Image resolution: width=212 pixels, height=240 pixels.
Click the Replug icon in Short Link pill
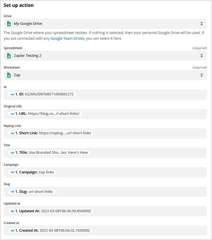pos(12,133)
